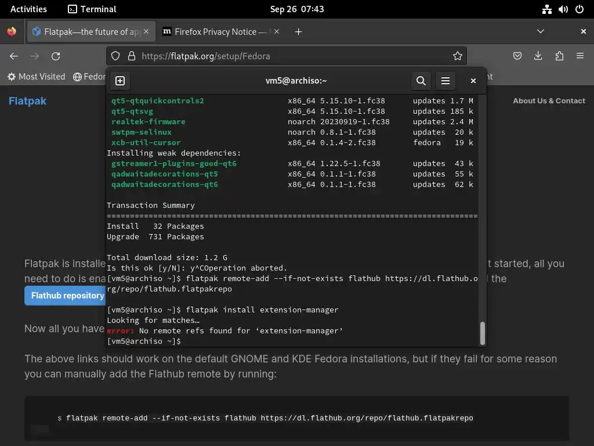Open the Activities overview
The image size is (594, 446).
click(x=28, y=9)
